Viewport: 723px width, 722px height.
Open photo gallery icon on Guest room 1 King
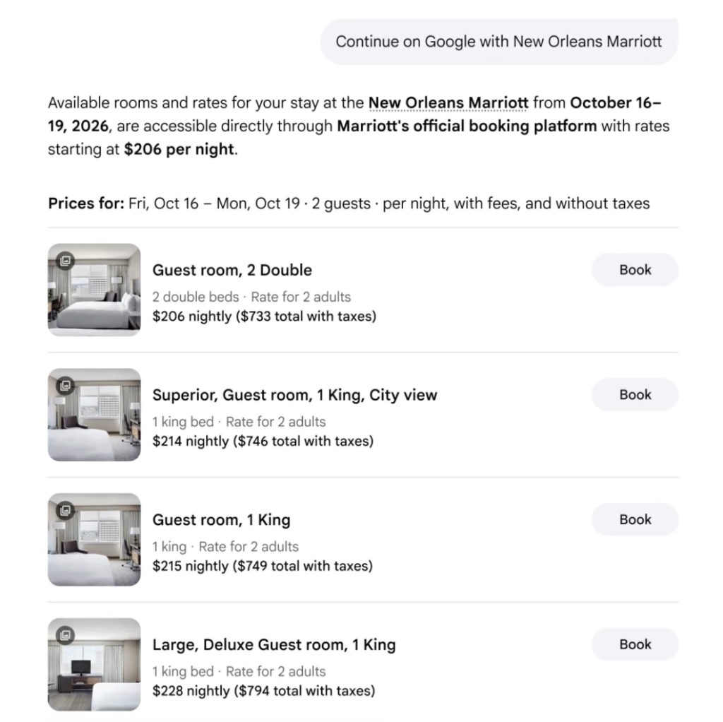pos(66,510)
